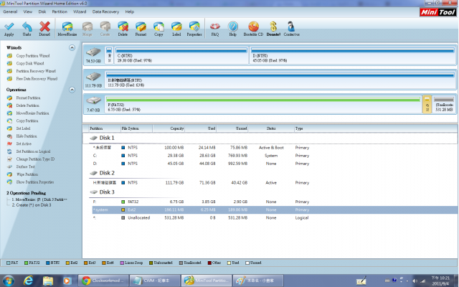Select the F: FAT32 row in partition list
This screenshot has width=459, height=287.
click(275, 202)
